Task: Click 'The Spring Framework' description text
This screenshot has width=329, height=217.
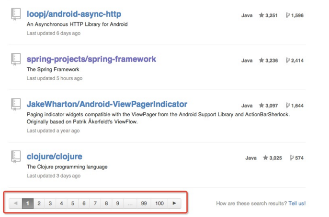Action: pos(53,70)
